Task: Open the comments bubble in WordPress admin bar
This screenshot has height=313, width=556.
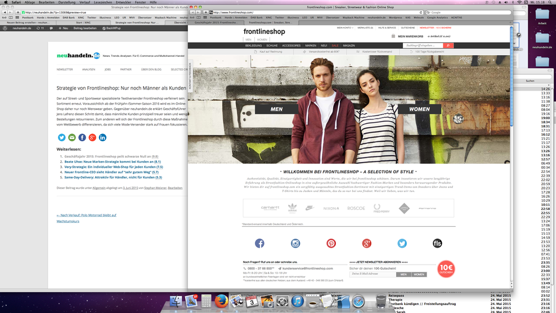Action: point(51,28)
